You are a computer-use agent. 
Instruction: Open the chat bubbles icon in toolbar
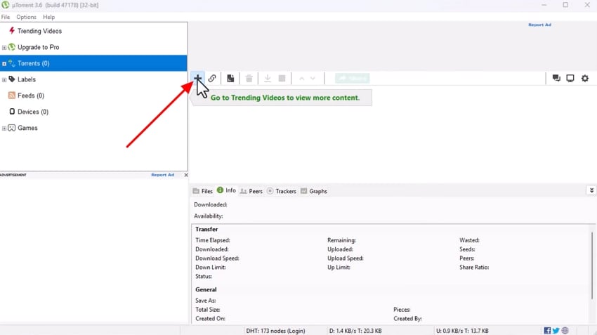(x=556, y=78)
